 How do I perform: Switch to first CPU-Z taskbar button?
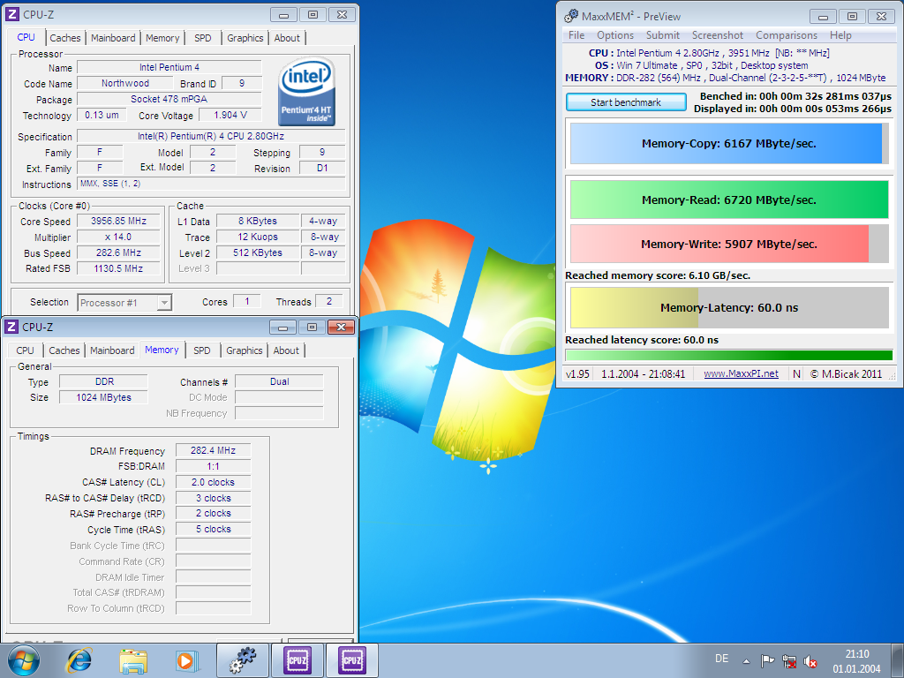[x=297, y=660]
